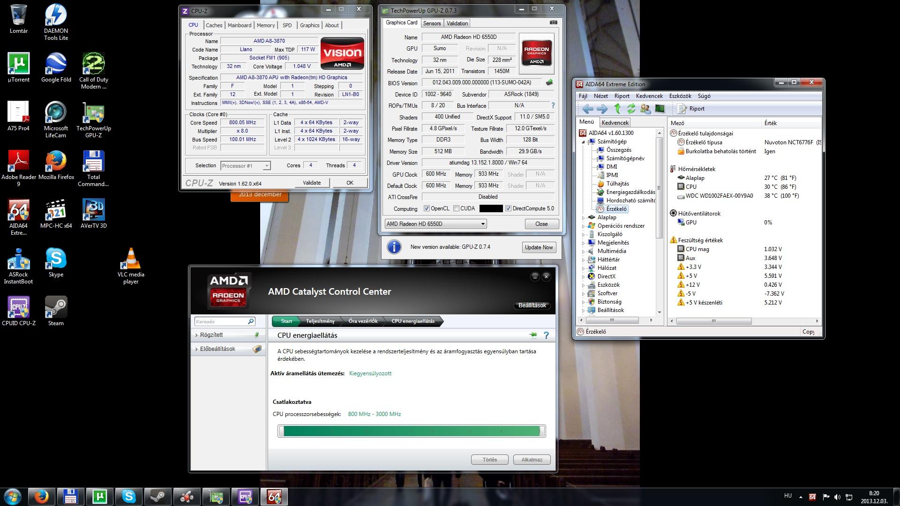Click the Forward arrow in AIDA64 toolbar
Screen dimensions: 900x506
tap(602, 109)
